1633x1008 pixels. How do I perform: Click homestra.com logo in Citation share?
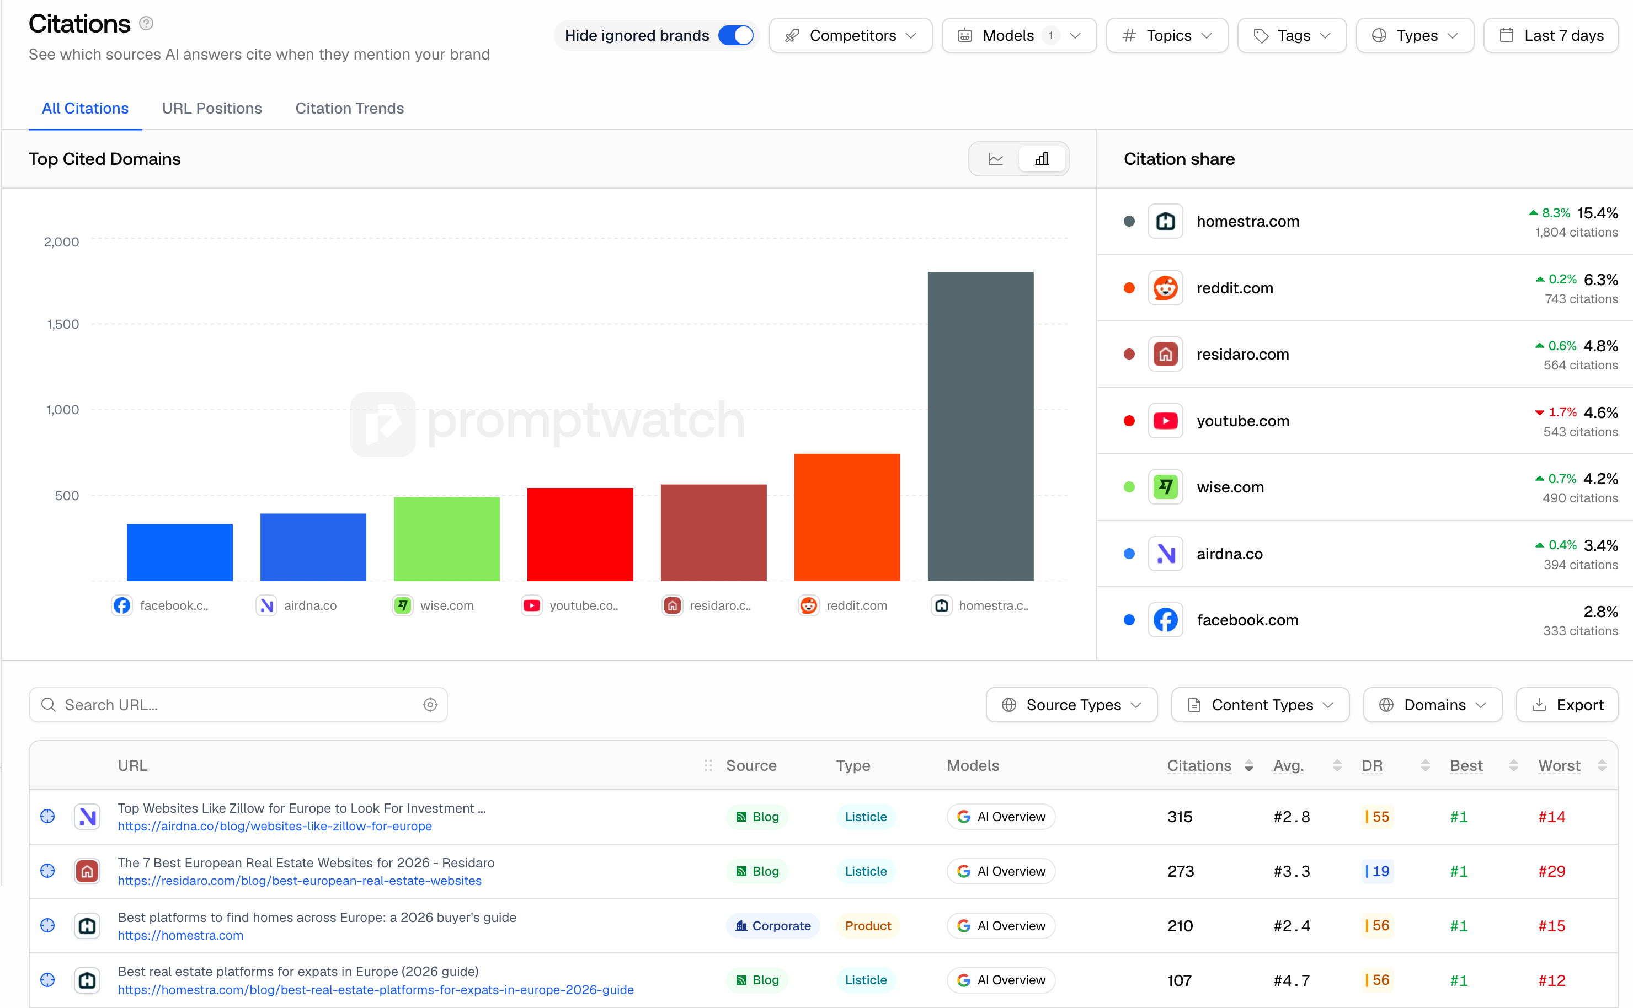(1165, 221)
